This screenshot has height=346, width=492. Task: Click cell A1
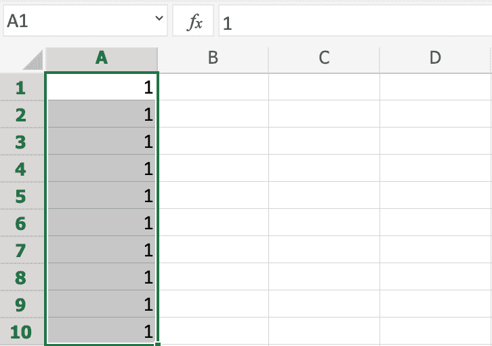102,88
